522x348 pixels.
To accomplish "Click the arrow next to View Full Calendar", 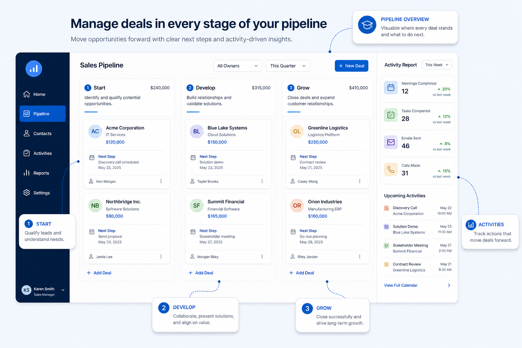I will [x=449, y=285].
